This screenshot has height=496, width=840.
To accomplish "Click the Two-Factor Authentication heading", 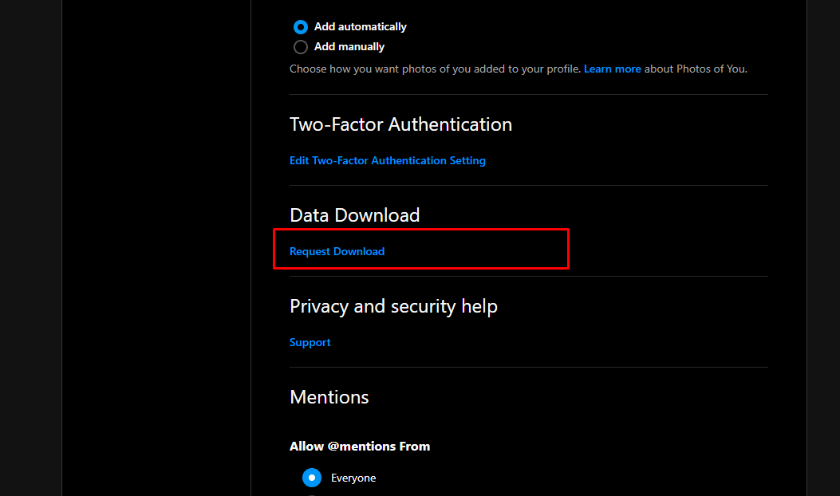I will tap(400, 124).
